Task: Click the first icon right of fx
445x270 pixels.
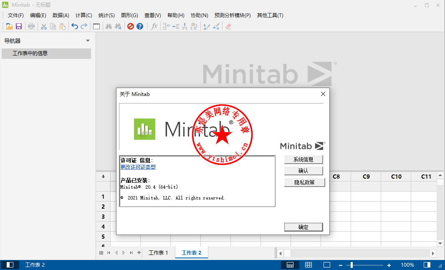Action: click(167, 26)
